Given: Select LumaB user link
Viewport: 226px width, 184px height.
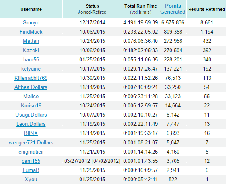Looking at the screenshot, I should point(31,170).
